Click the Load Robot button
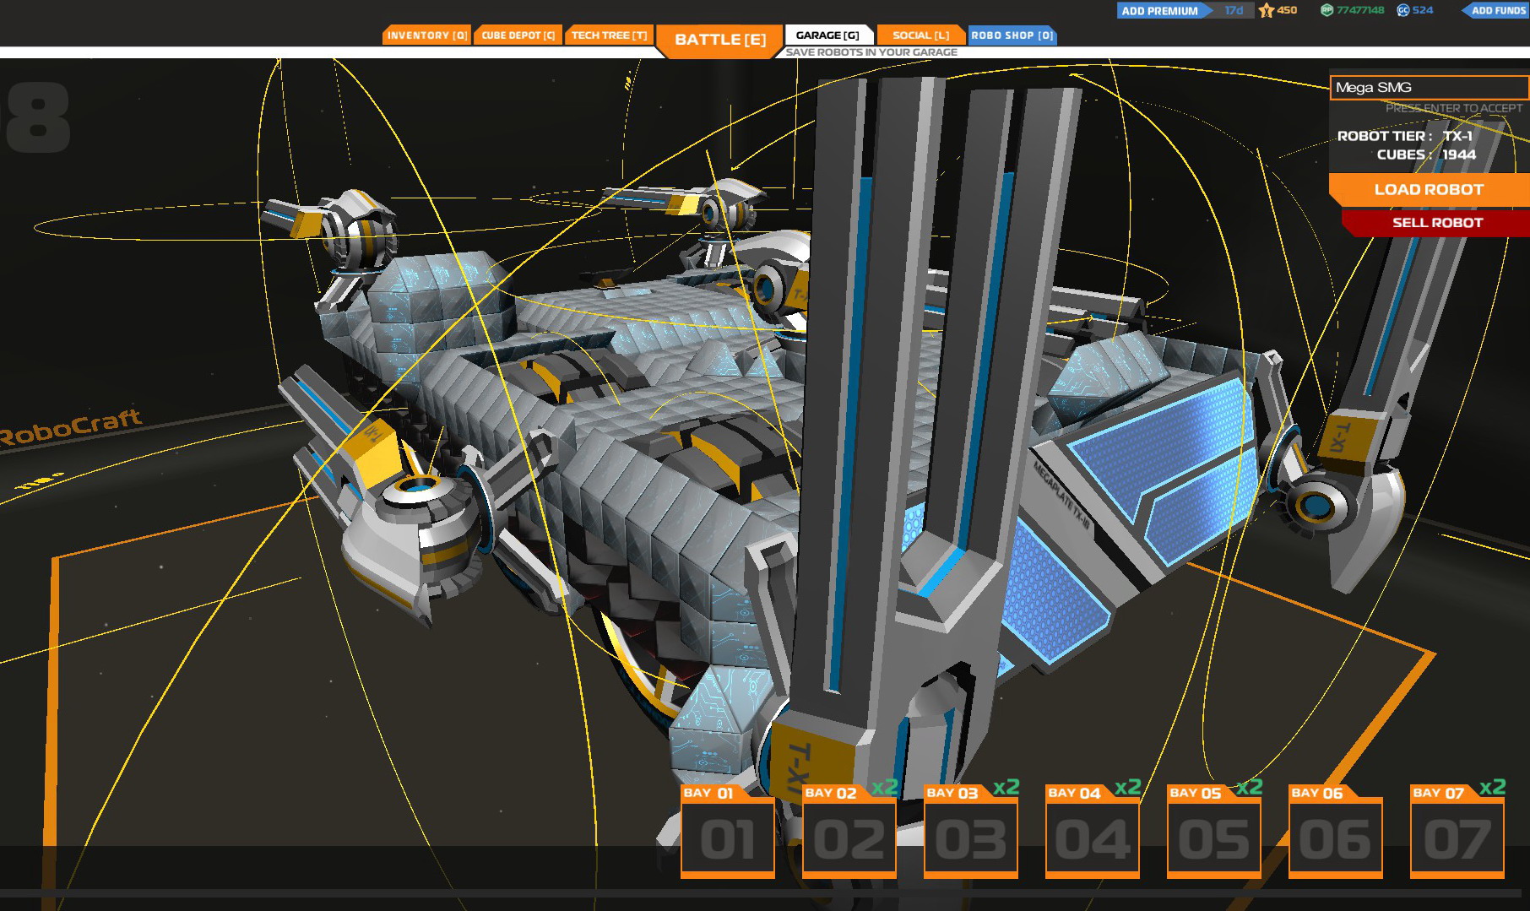1530x911 pixels. click(1429, 189)
